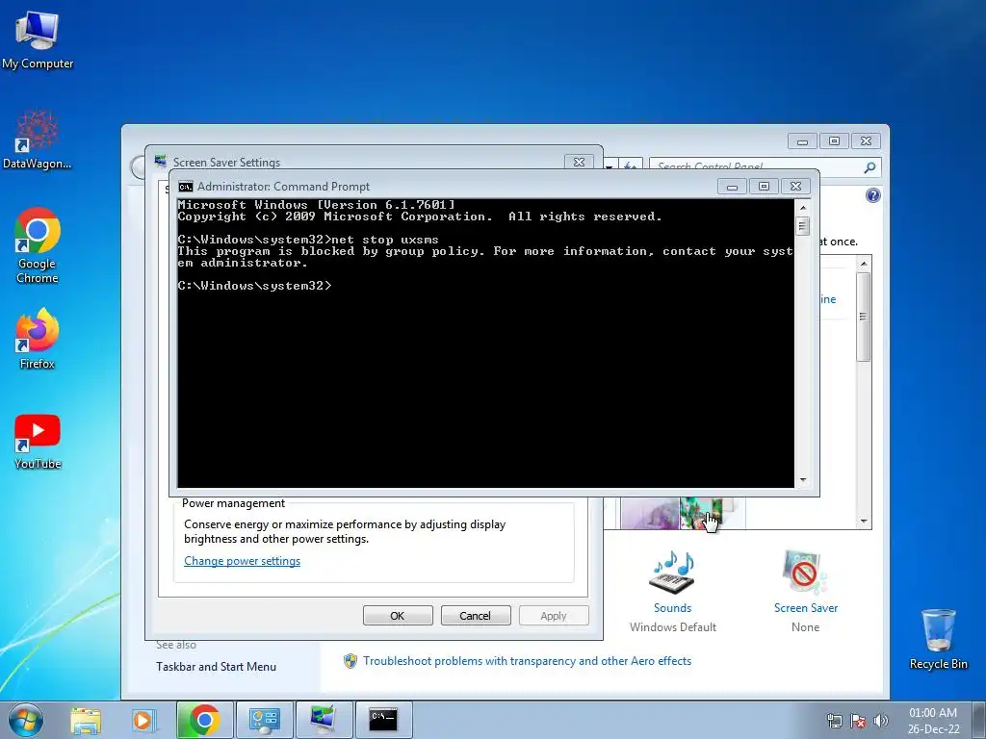Click 'Windows Default' under Sounds
The image size is (986, 739).
click(673, 627)
